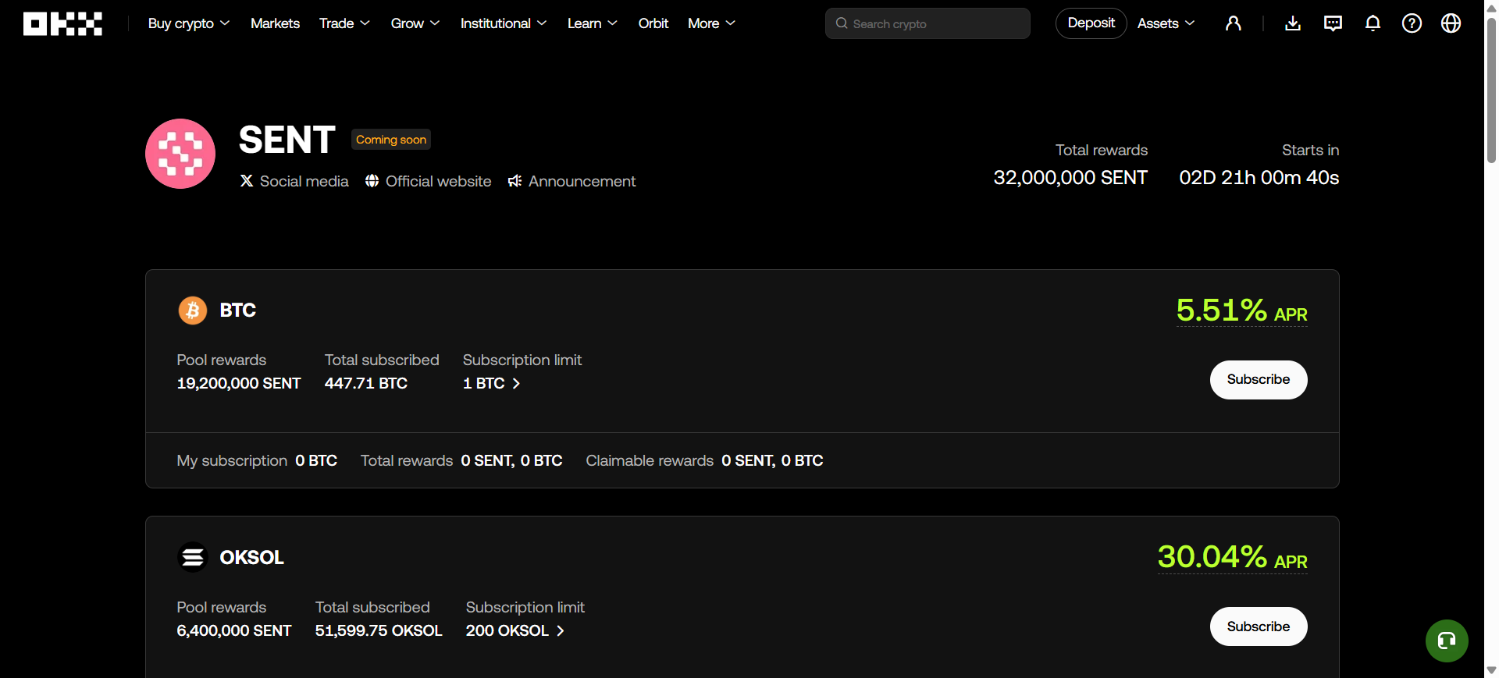Click the Coming soon badge
The height and width of the screenshot is (678, 1499).
click(x=391, y=140)
